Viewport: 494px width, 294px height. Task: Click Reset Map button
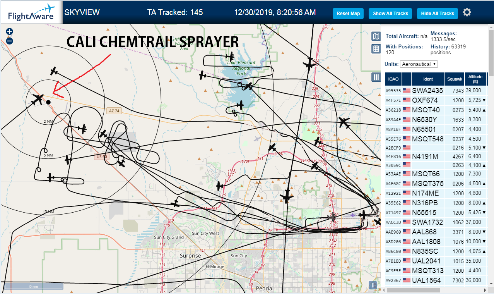pos(348,13)
